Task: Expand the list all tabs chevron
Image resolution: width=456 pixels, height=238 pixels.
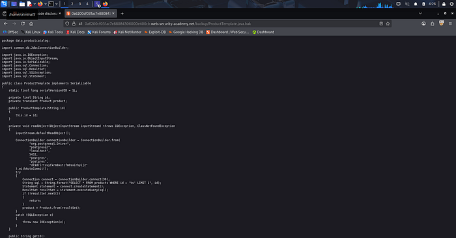Action: tap(420, 14)
